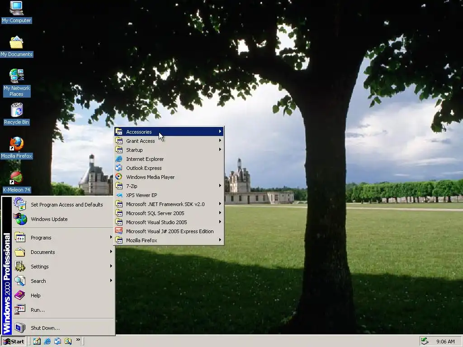Open Windows Media Player from the Programs submenu
This screenshot has width=463, height=347.
pyautogui.click(x=169, y=177)
